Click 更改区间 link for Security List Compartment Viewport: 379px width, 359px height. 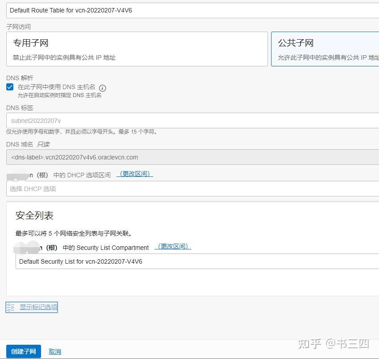click(x=173, y=247)
